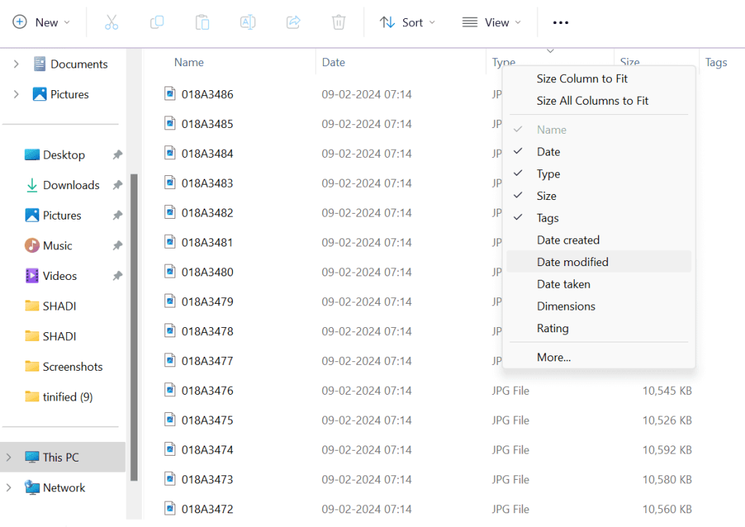Screen dimensions: 745x527
Task: Click the Paste icon
Action: [x=202, y=22]
